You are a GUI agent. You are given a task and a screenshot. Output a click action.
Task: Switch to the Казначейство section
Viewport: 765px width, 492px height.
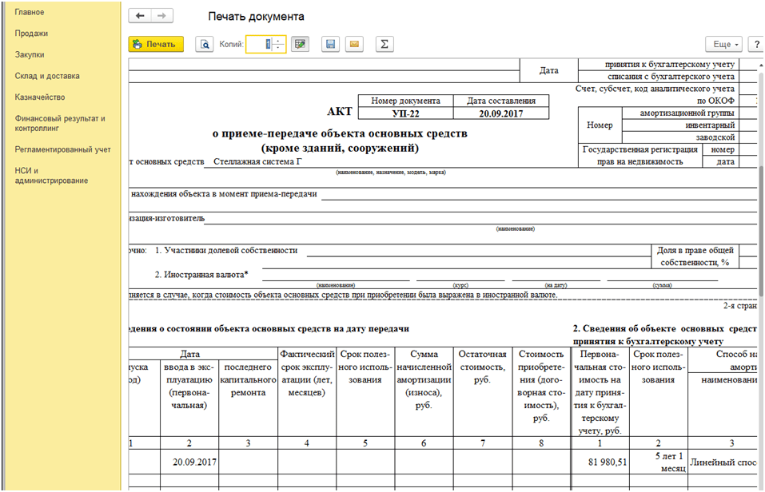click(39, 97)
